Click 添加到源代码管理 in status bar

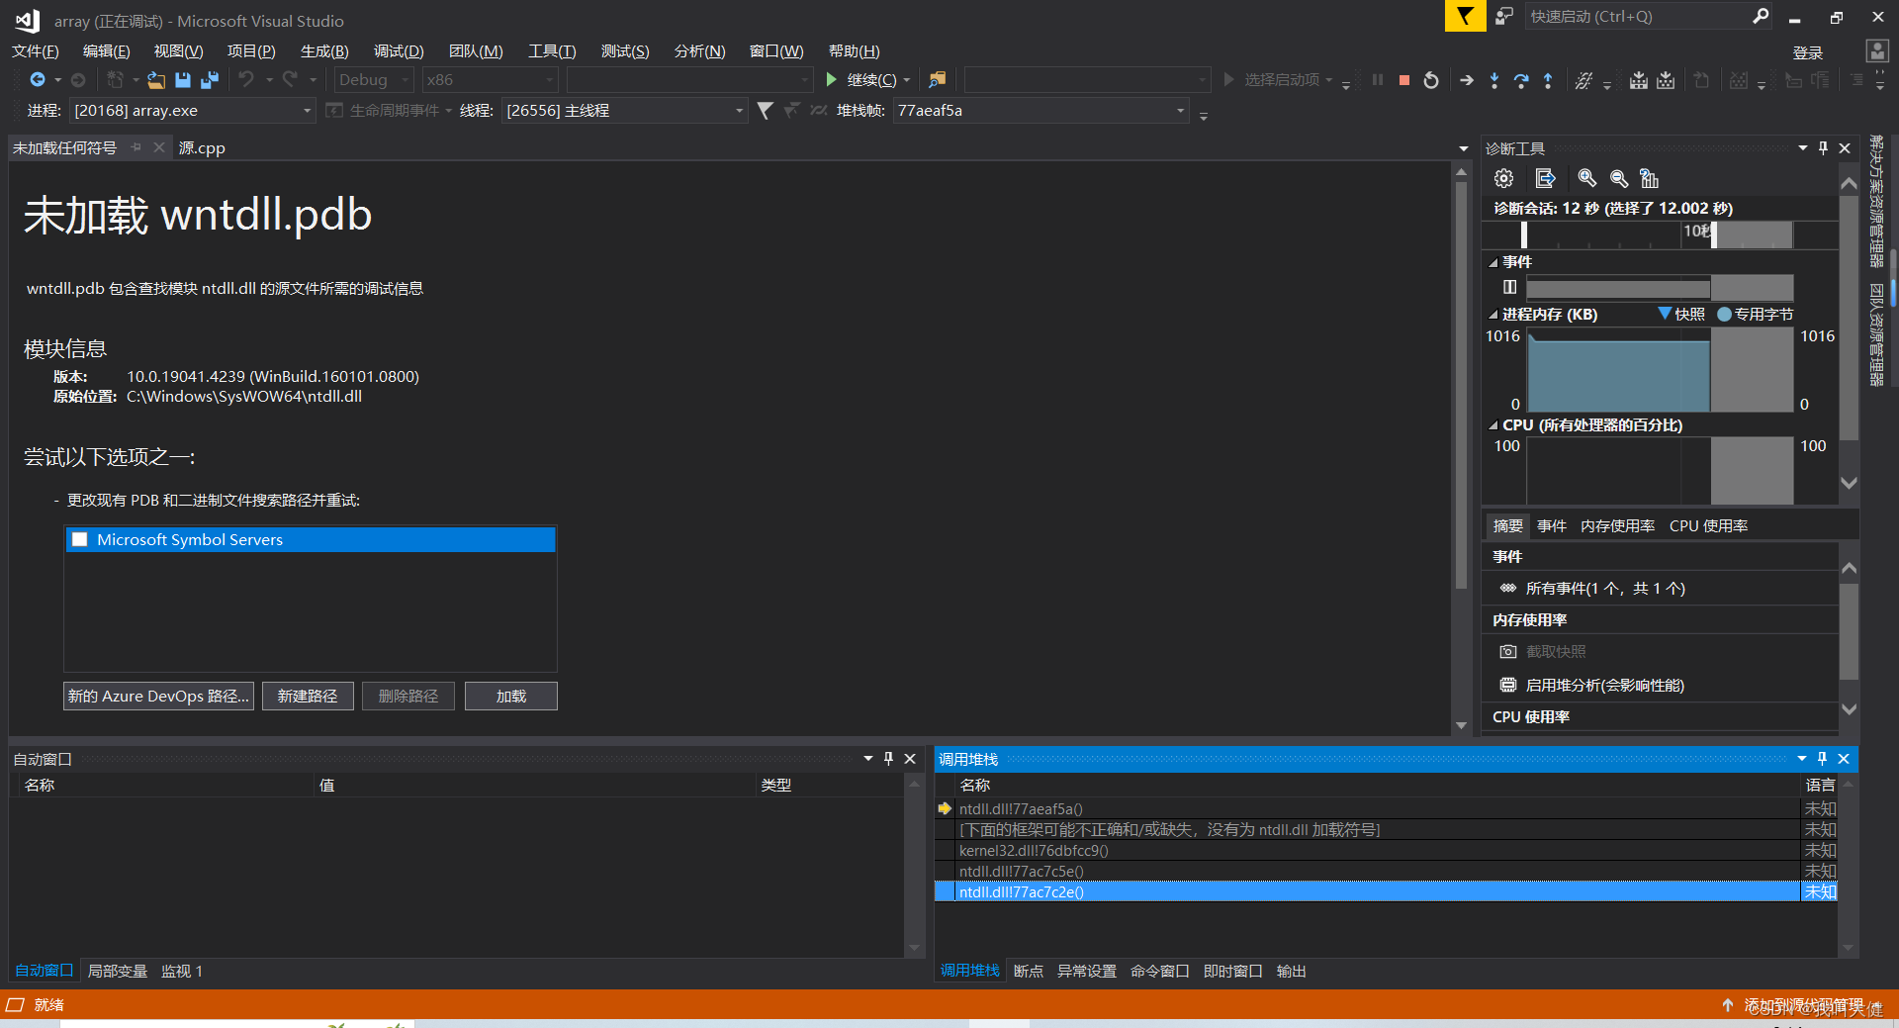tap(1804, 1005)
